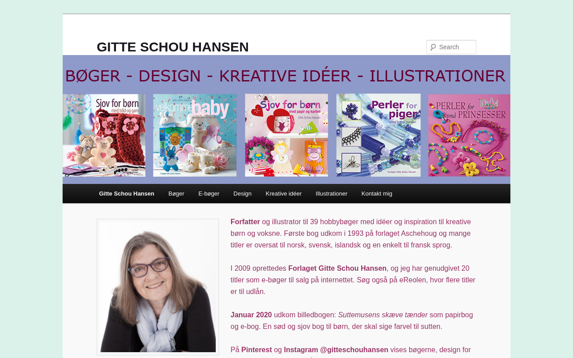Open the Instagram @gitteschouhansen link
Screen dimensions: 573x358
[x=336, y=350]
